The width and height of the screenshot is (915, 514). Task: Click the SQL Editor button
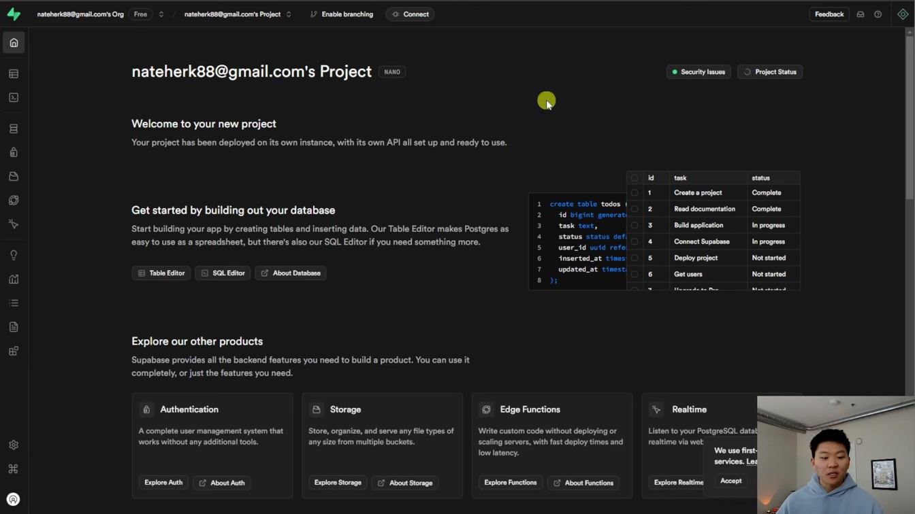[223, 273]
